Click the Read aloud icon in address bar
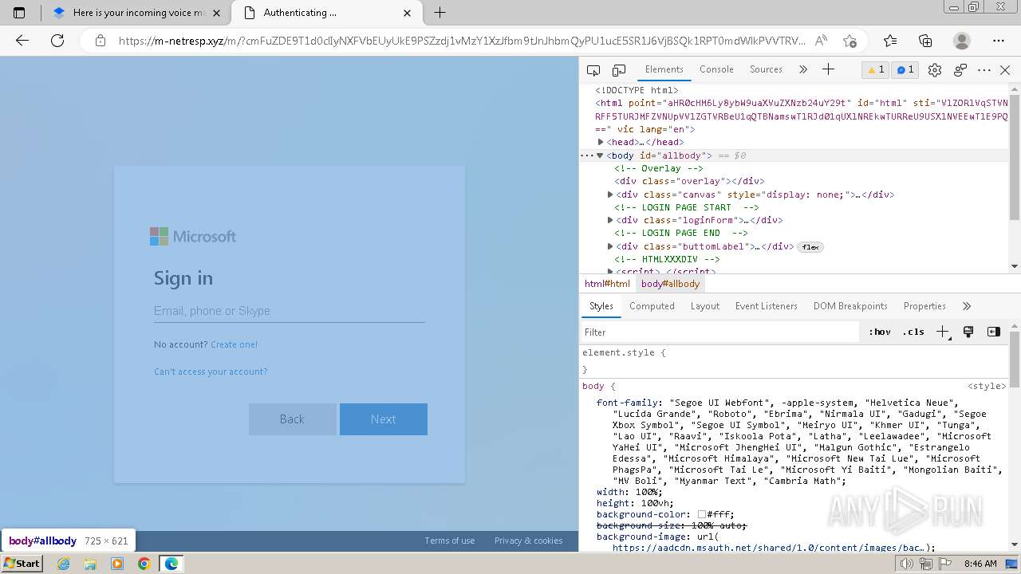1021x574 pixels. tap(821, 41)
